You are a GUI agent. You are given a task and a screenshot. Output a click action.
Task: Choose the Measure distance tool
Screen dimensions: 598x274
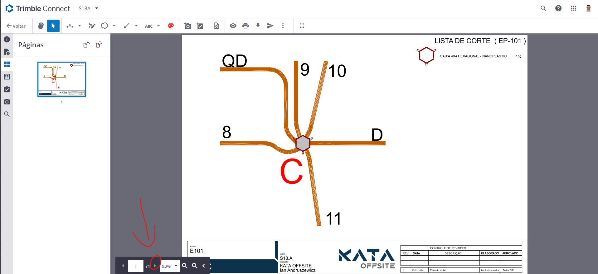[x=70, y=26]
